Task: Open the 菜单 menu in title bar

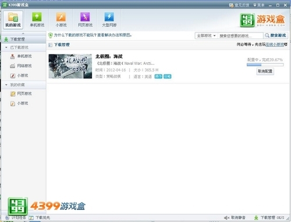Action: (x=259, y=5)
